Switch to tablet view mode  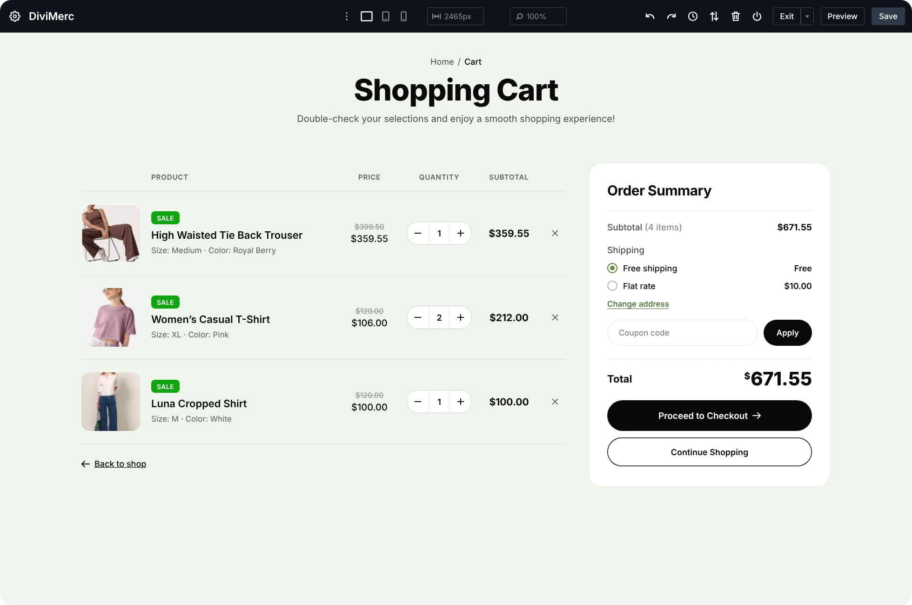click(386, 16)
